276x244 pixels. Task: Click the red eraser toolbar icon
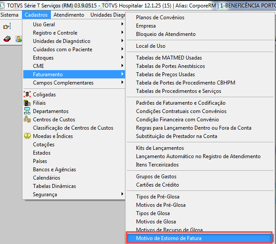[7, 39]
